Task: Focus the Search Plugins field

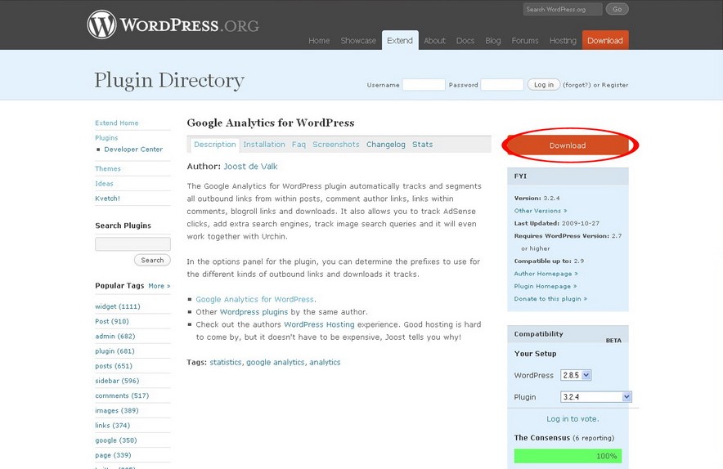Action: 132,243
